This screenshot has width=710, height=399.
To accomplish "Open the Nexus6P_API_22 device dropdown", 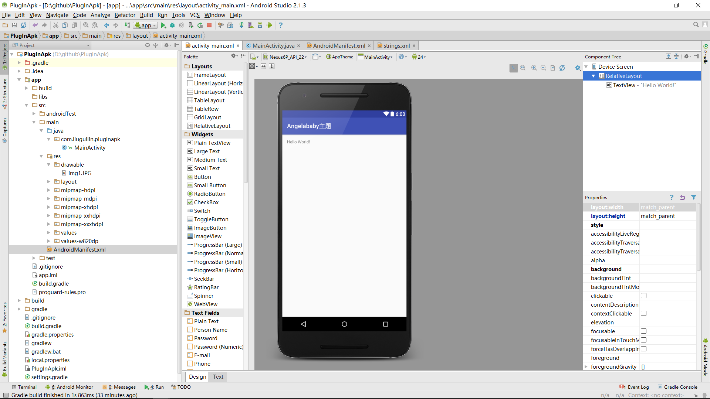I will point(285,57).
